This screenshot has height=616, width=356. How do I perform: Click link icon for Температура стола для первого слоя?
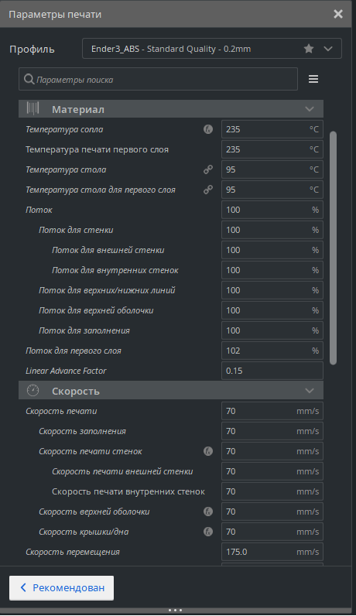(208, 190)
